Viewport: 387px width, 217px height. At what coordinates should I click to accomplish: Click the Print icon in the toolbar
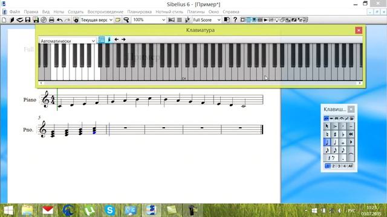(51, 20)
